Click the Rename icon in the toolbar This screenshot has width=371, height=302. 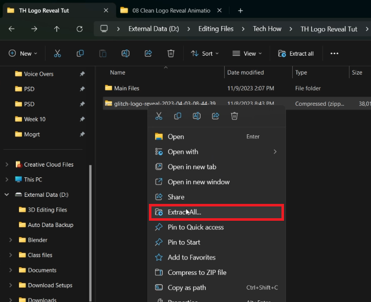tap(125, 54)
